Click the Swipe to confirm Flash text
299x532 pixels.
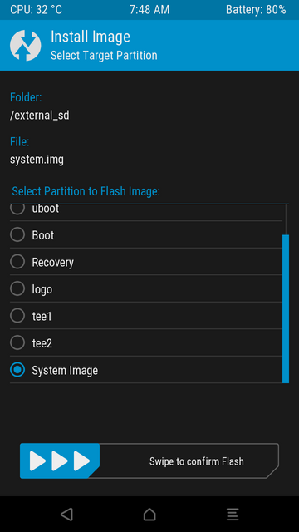click(x=197, y=461)
